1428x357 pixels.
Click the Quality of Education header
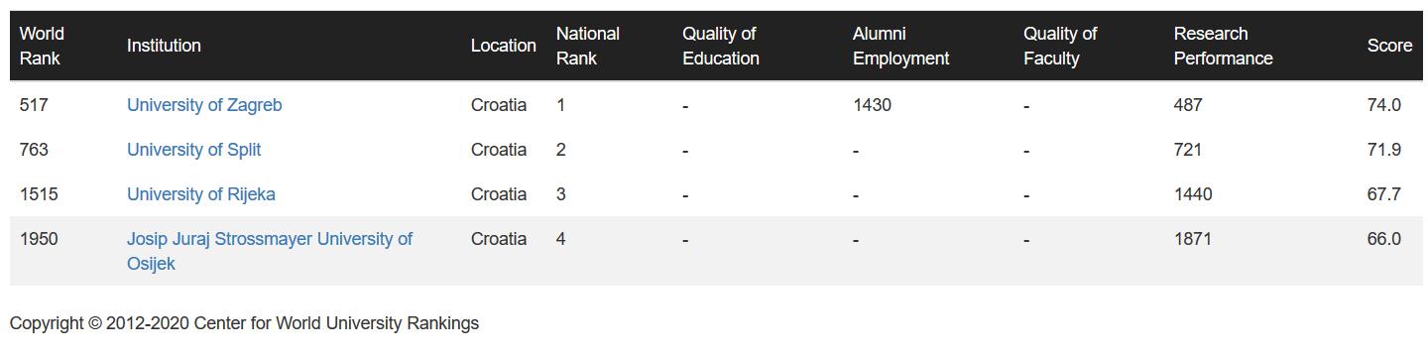pos(721,46)
